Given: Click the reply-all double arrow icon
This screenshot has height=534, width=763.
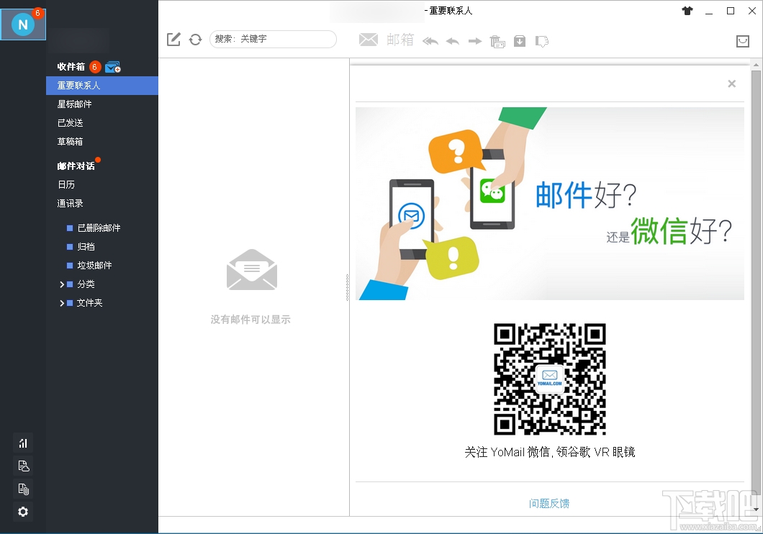Looking at the screenshot, I should (x=430, y=41).
